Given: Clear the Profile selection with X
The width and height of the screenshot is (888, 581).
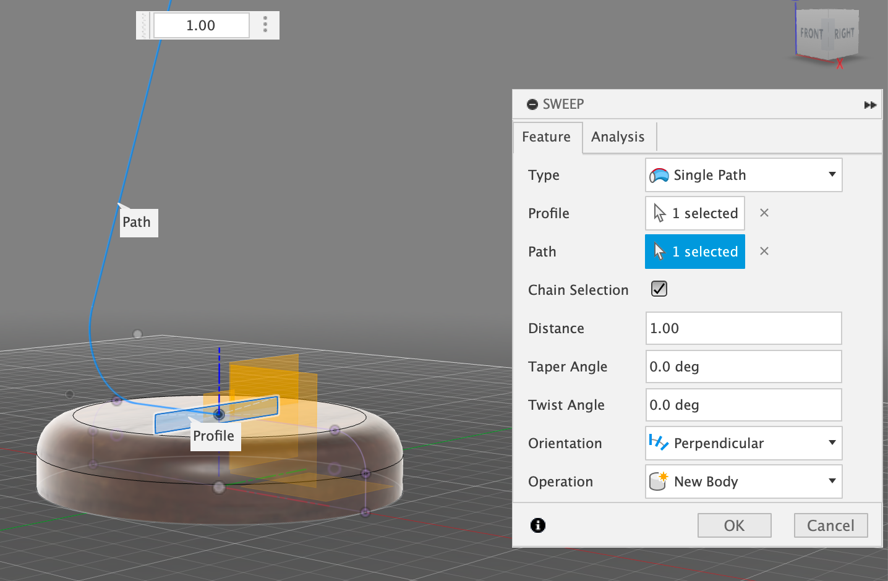Looking at the screenshot, I should (x=764, y=213).
